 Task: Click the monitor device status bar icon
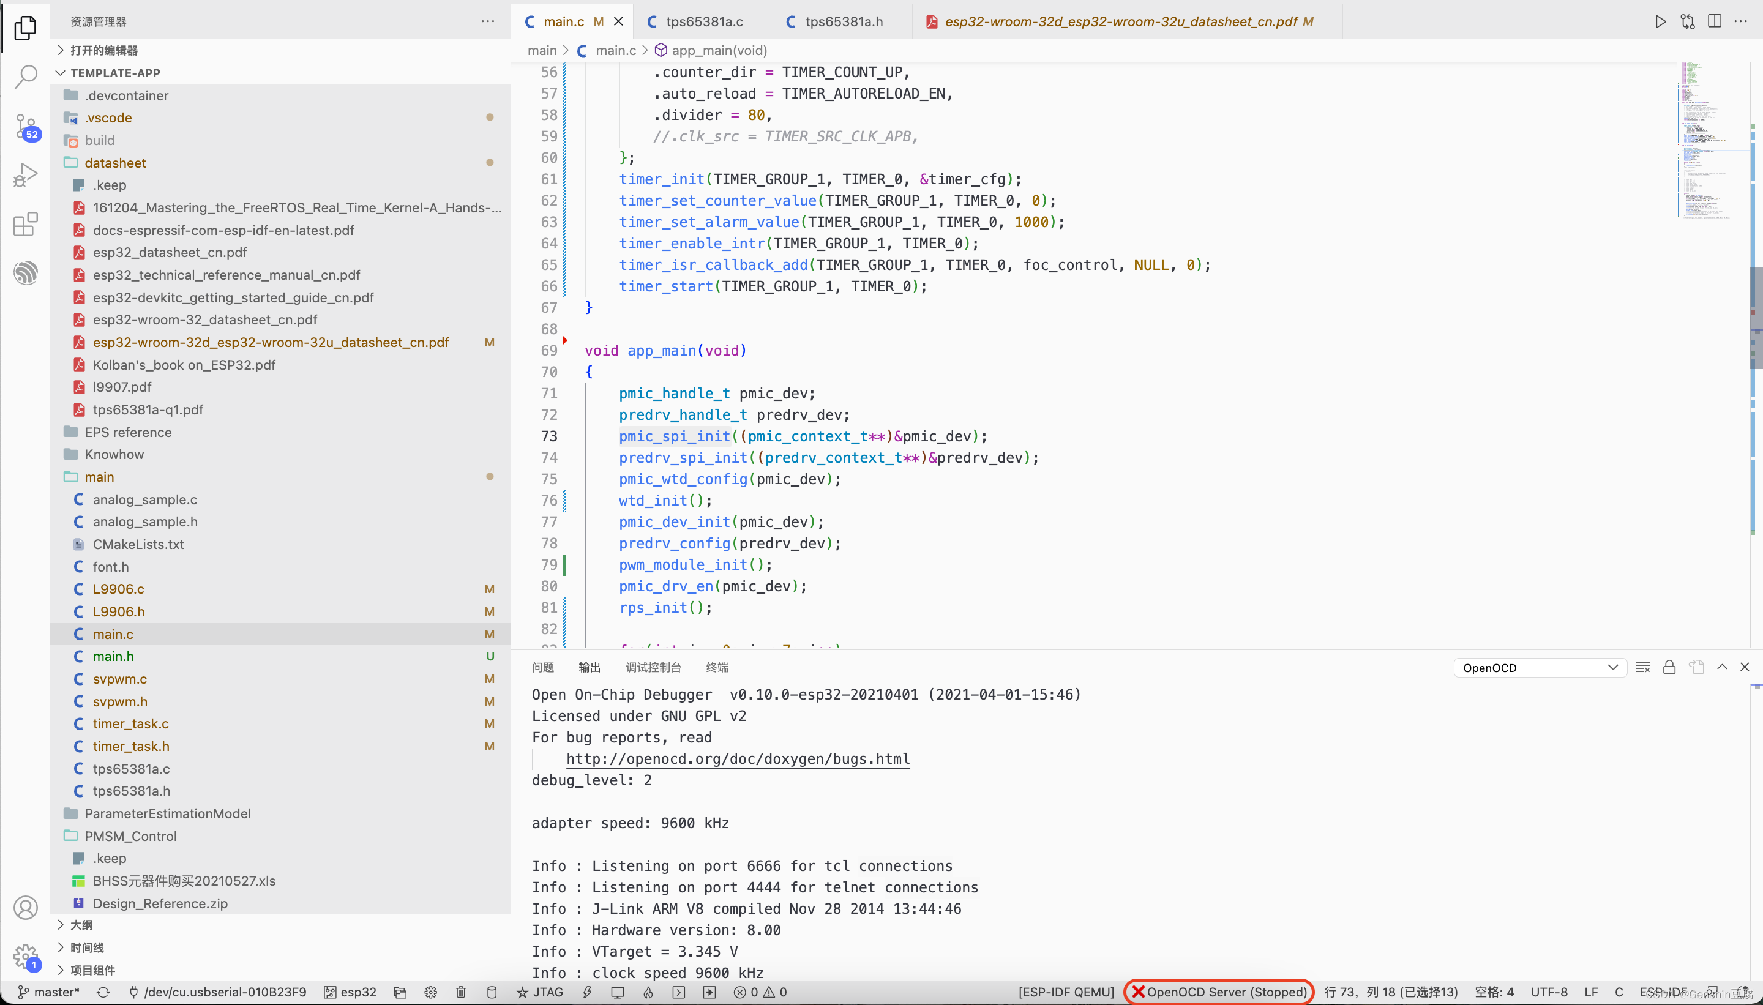click(x=617, y=992)
